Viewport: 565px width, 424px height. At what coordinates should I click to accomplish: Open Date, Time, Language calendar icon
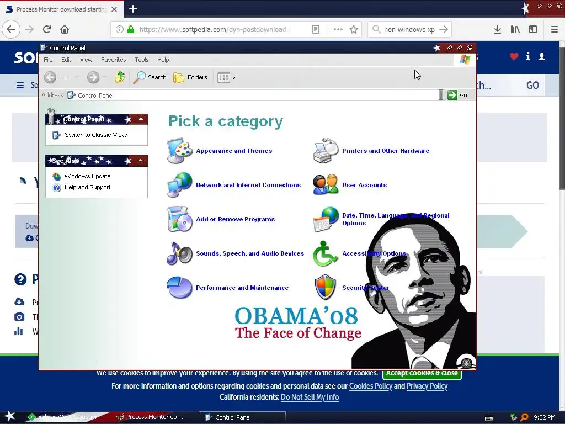[x=326, y=219]
